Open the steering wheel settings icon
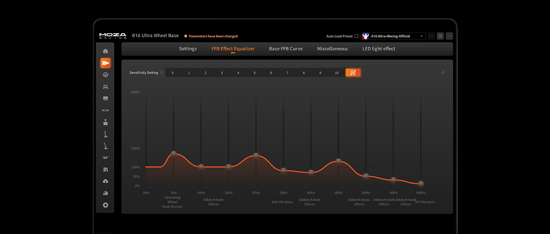Viewport: 550px width, 234px height. pos(105,75)
